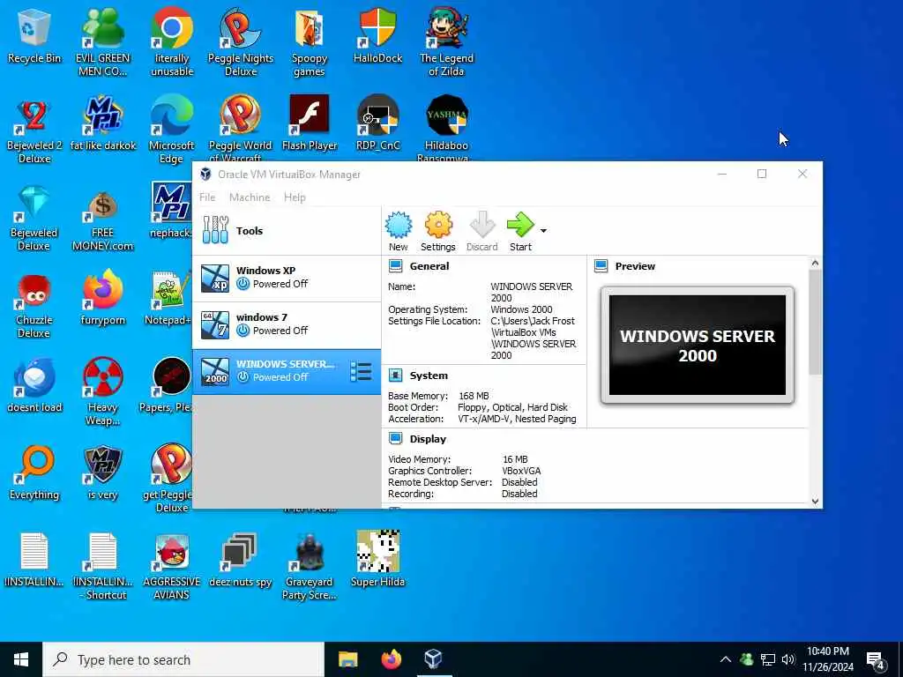Open the File menu

tap(207, 197)
